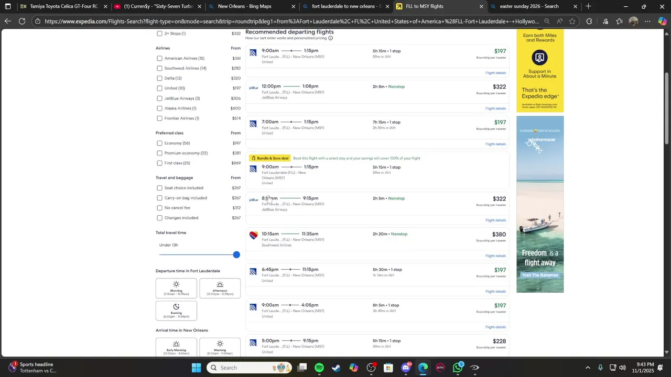Open the browser profile avatar
Image resolution: width=671 pixels, height=377 pixels.
point(633,21)
